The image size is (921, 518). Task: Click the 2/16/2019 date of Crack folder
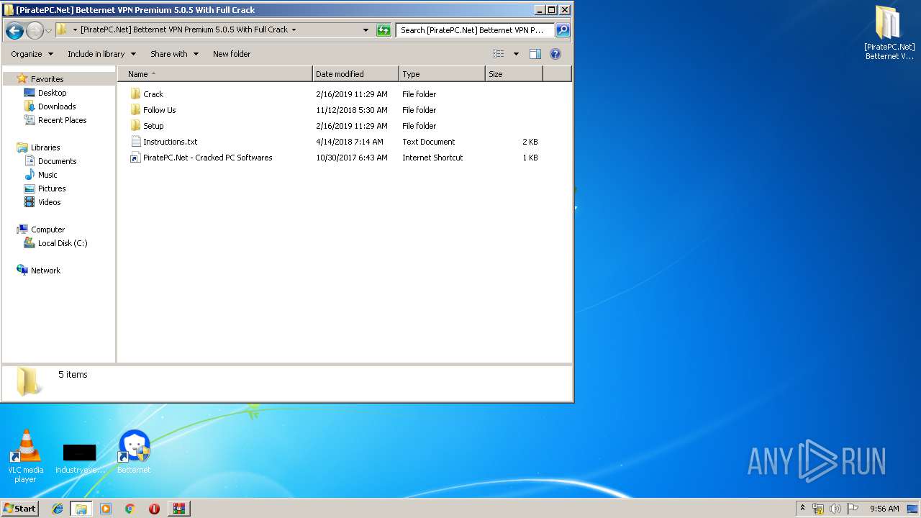[x=352, y=94]
